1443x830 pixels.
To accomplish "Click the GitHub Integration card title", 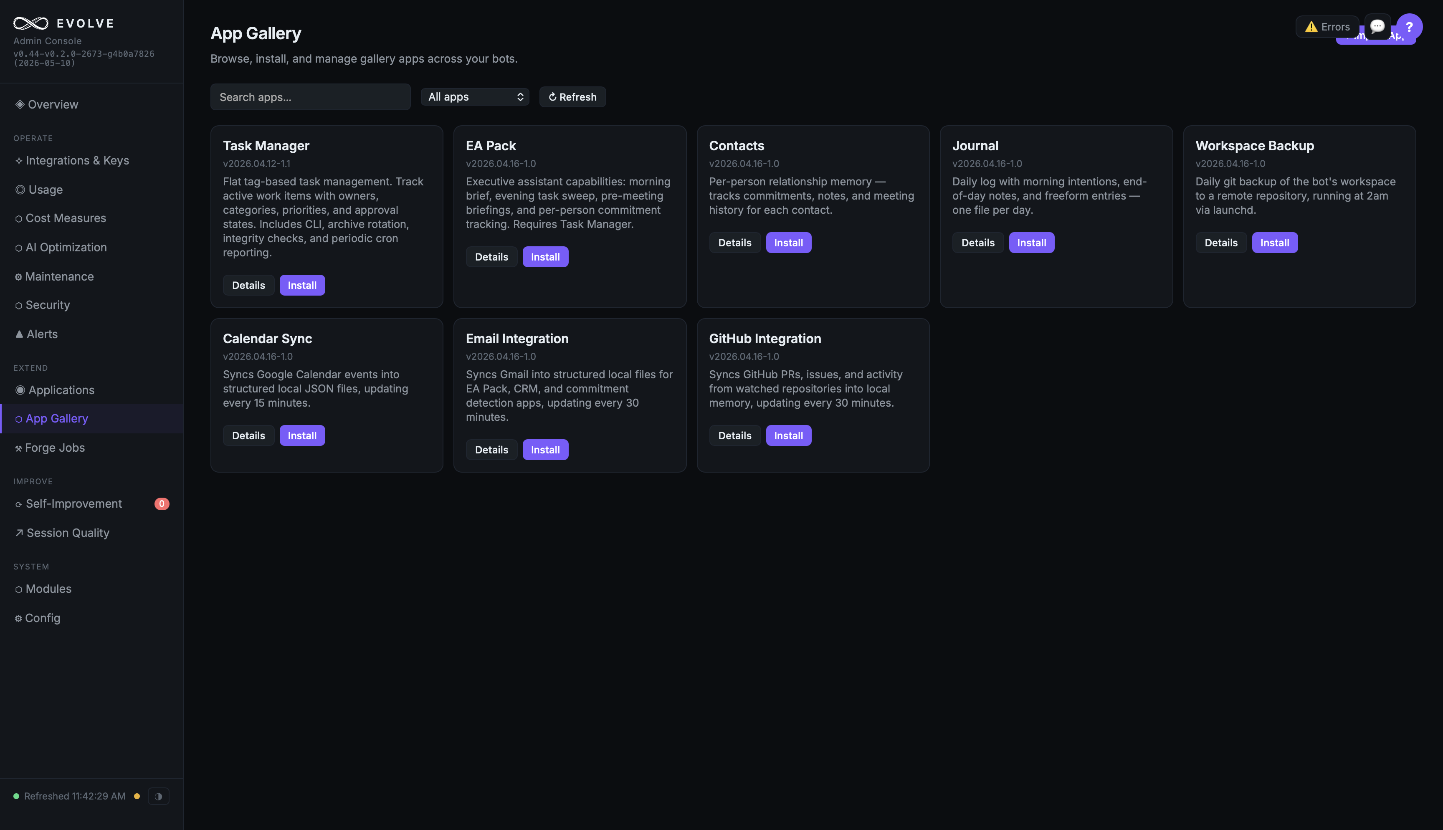I will click(x=765, y=339).
